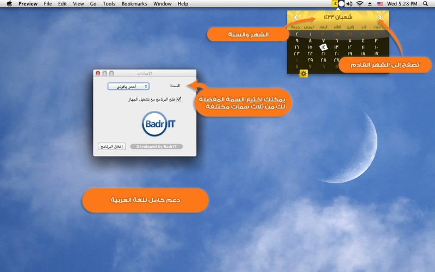The width and height of the screenshot is (435, 272).
Task: Go to next month with left chevron
Action: click(296, 17)
